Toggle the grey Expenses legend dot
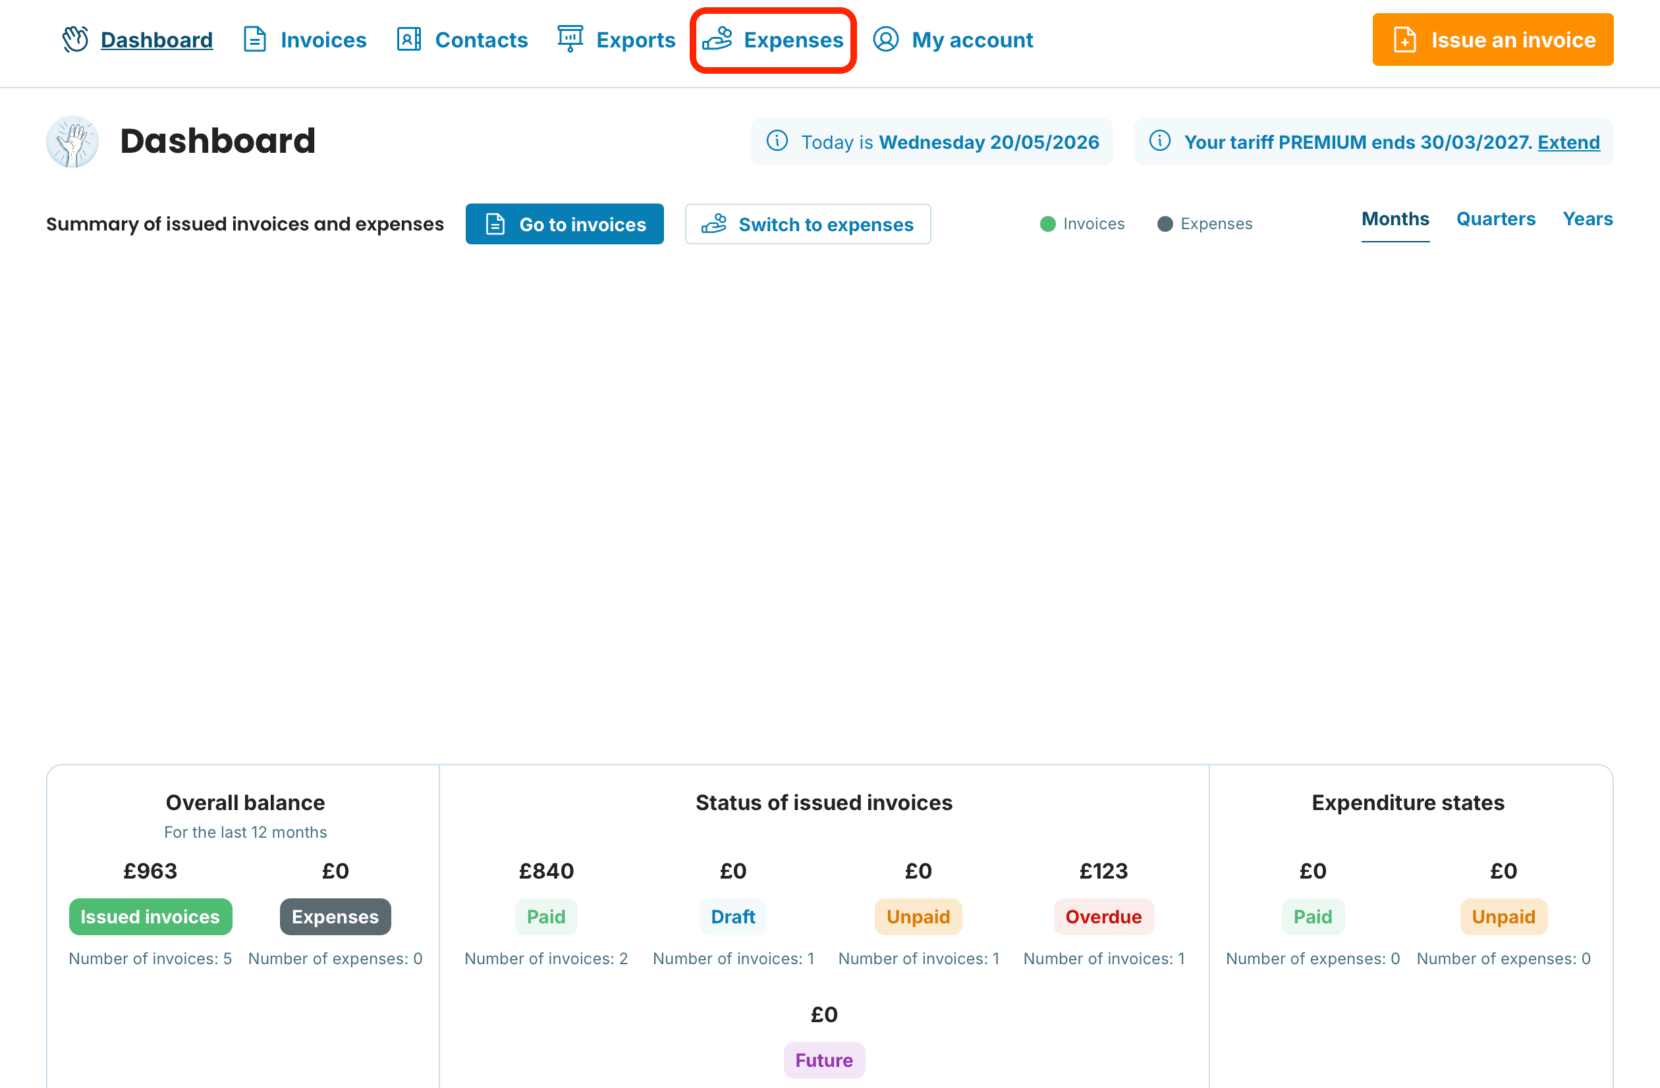 pos(1165,224)
